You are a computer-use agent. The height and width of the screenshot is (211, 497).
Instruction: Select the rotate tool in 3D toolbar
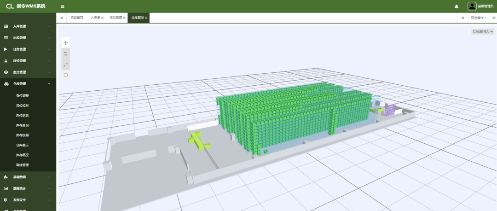pos(66,53)
